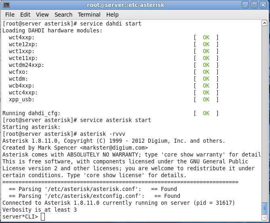Click the 'service asterisk start' command

coord(115,120)
